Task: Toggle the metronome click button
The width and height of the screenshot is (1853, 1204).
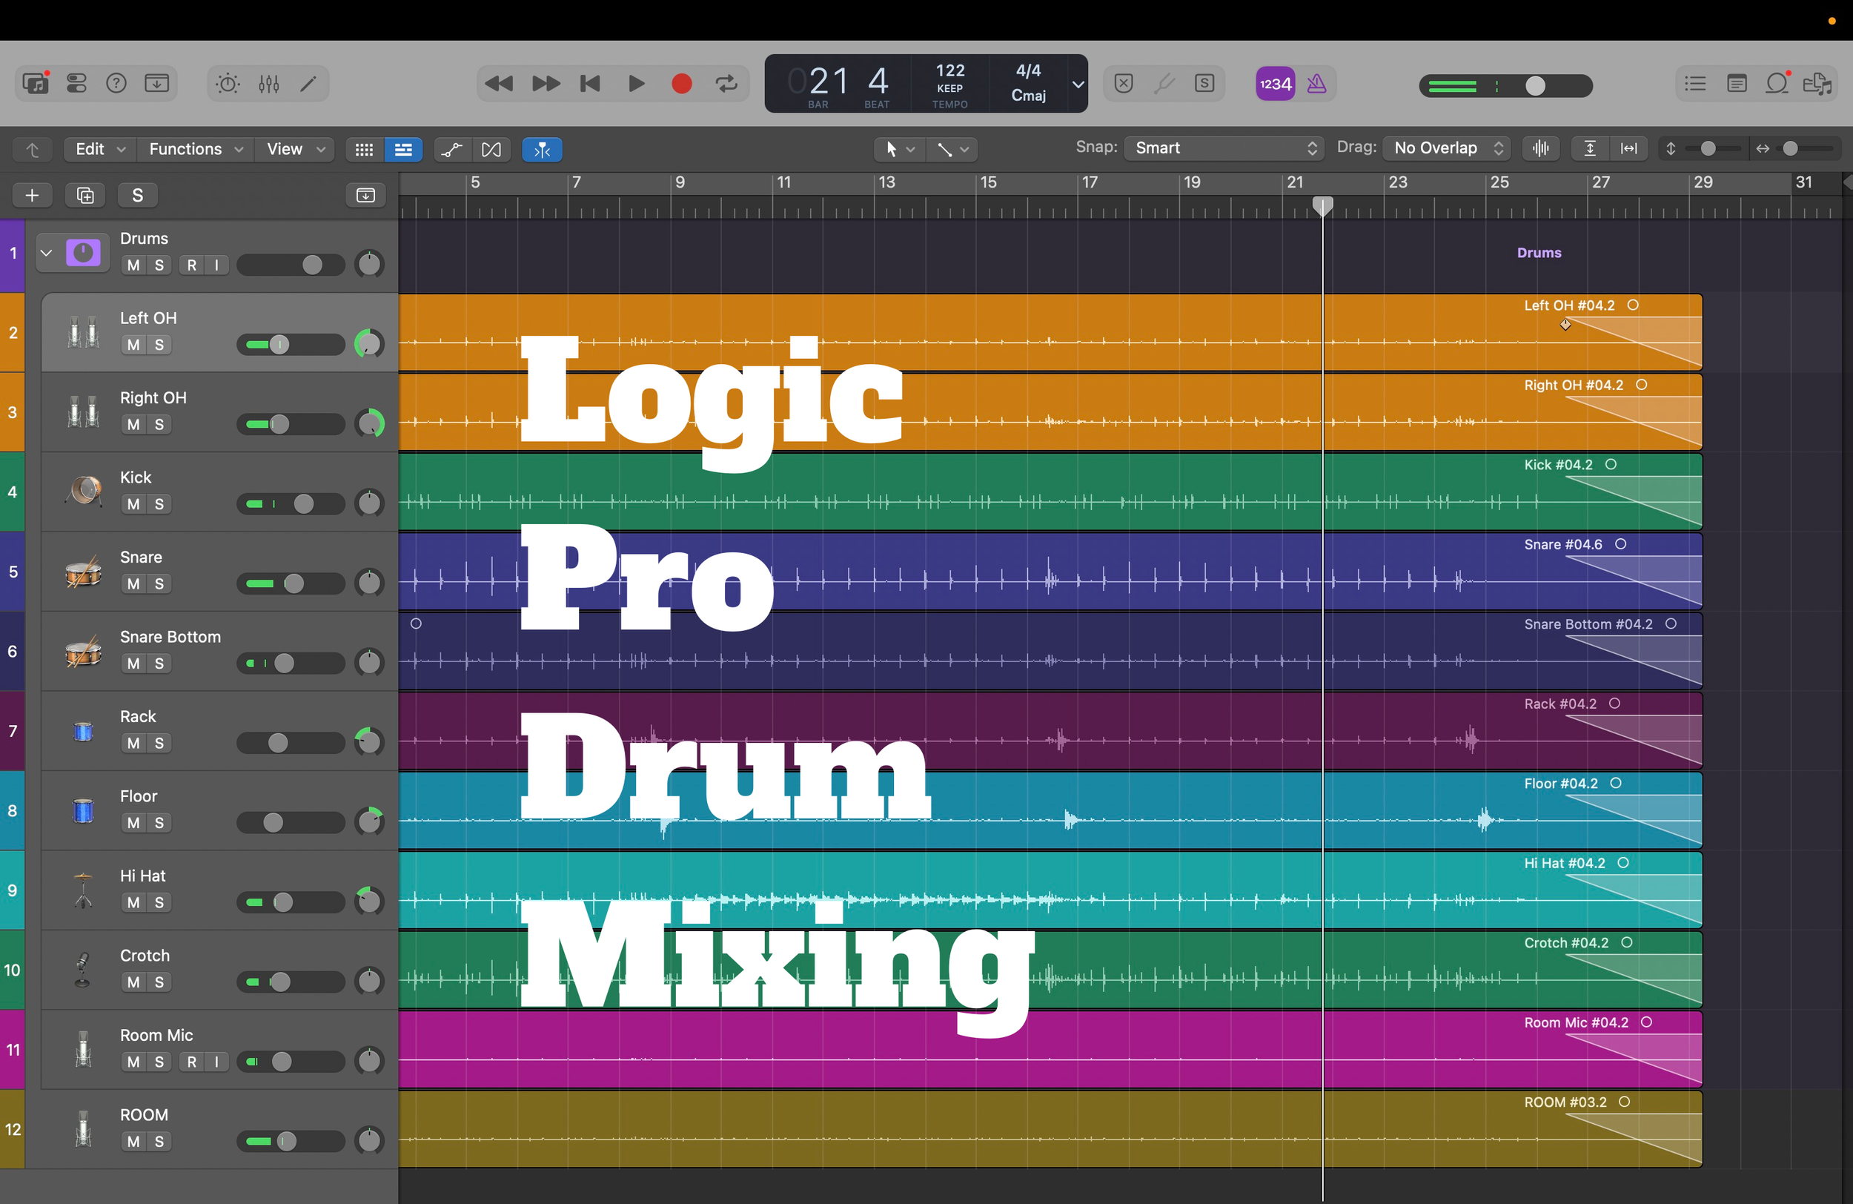Action: tap(1316, 83)
